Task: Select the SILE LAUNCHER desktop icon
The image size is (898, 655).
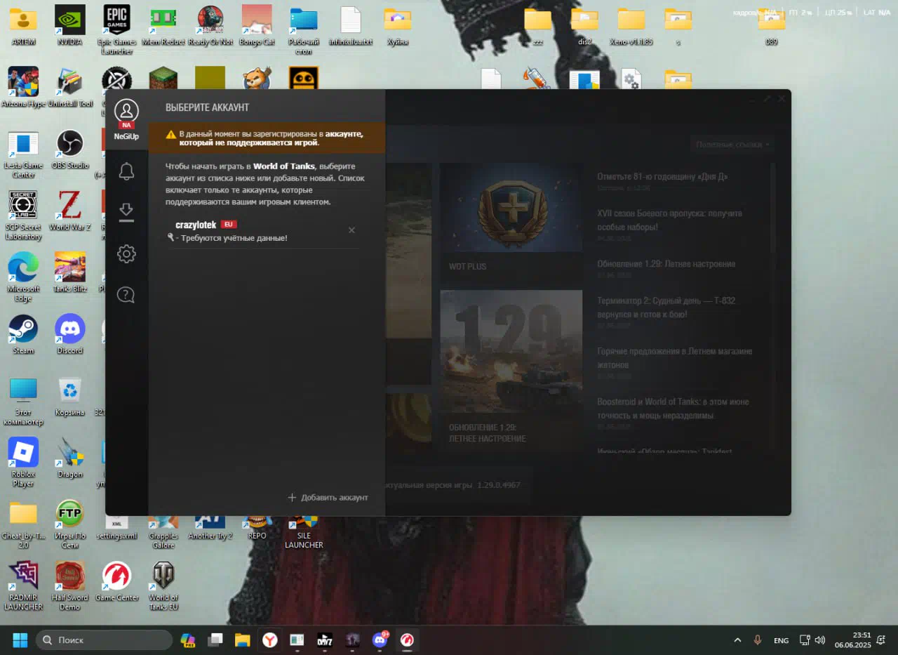Action: click(304, 532)
